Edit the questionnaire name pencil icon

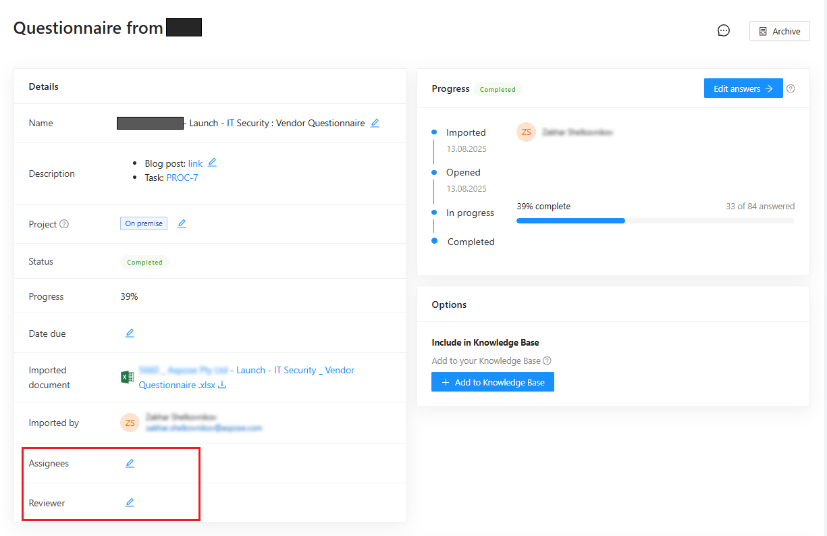375,123
